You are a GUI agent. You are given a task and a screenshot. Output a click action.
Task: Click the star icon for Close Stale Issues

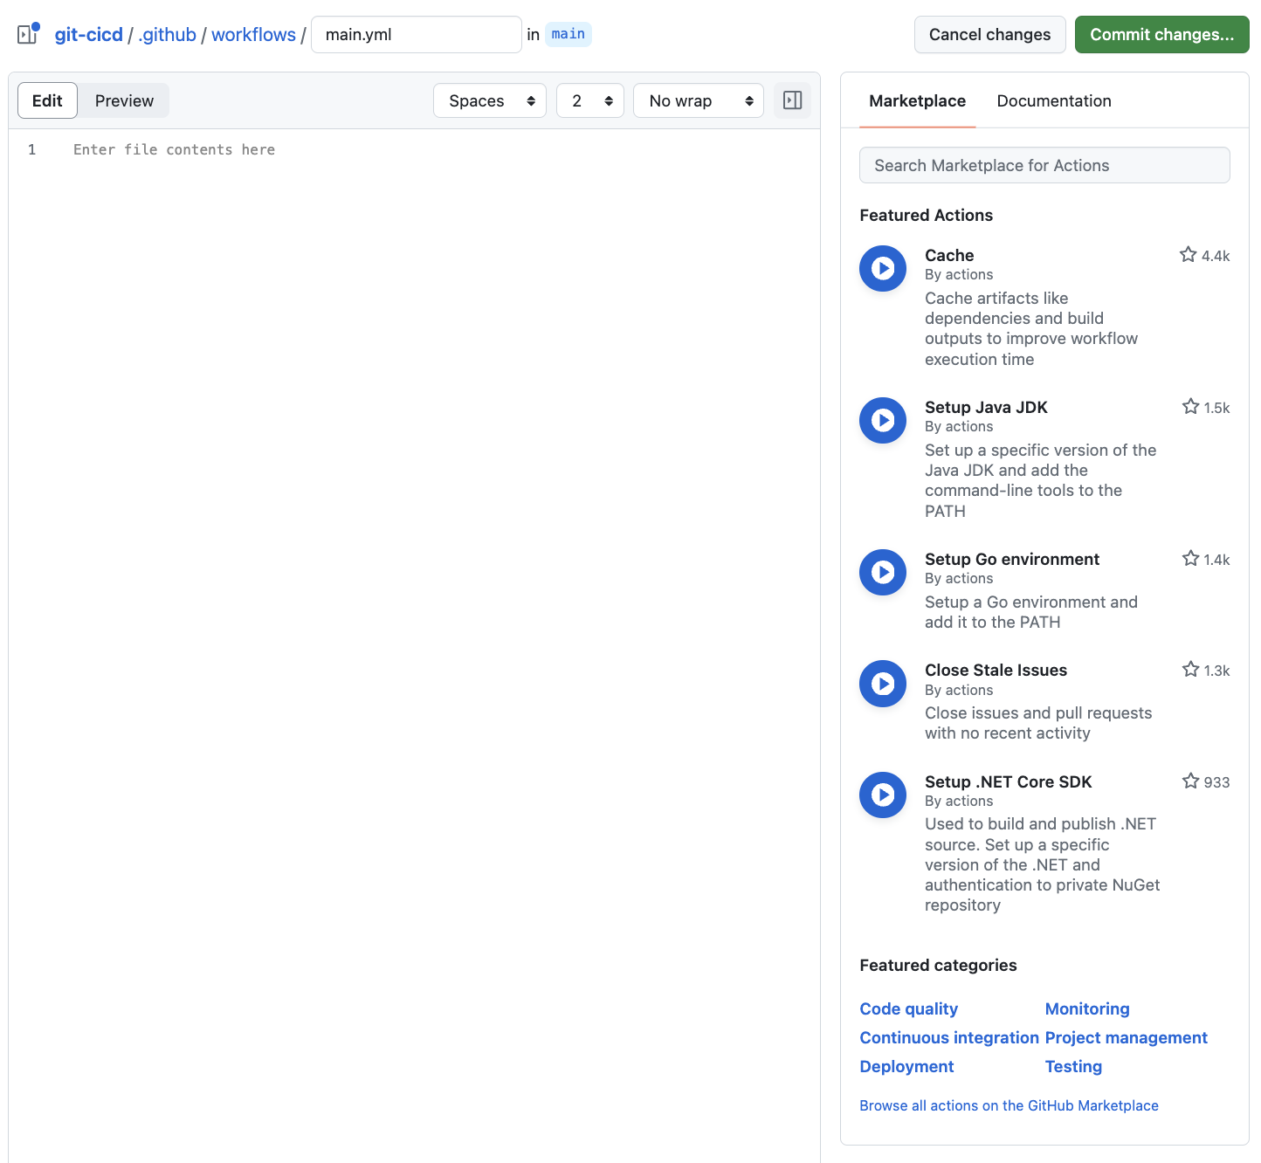click(x=1190, y=669)
